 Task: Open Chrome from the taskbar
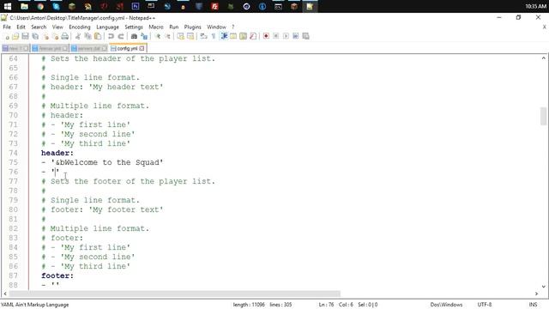(40, 6)
